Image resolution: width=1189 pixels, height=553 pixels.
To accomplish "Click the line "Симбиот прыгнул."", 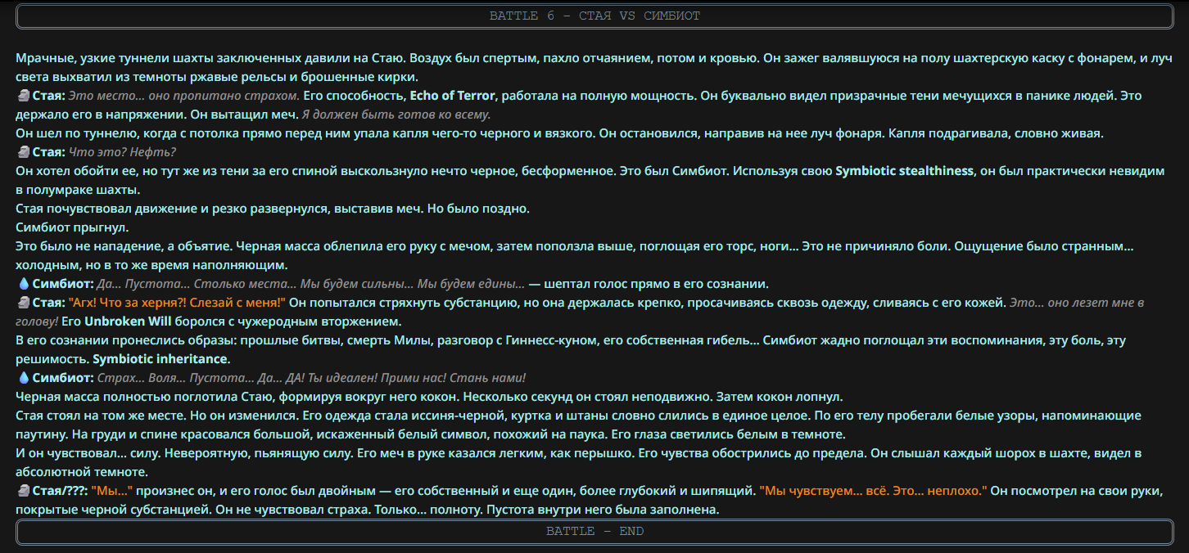I will click(72, 227).
